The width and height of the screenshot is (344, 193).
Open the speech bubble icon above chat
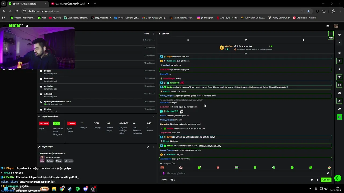(x=246, y=40)
